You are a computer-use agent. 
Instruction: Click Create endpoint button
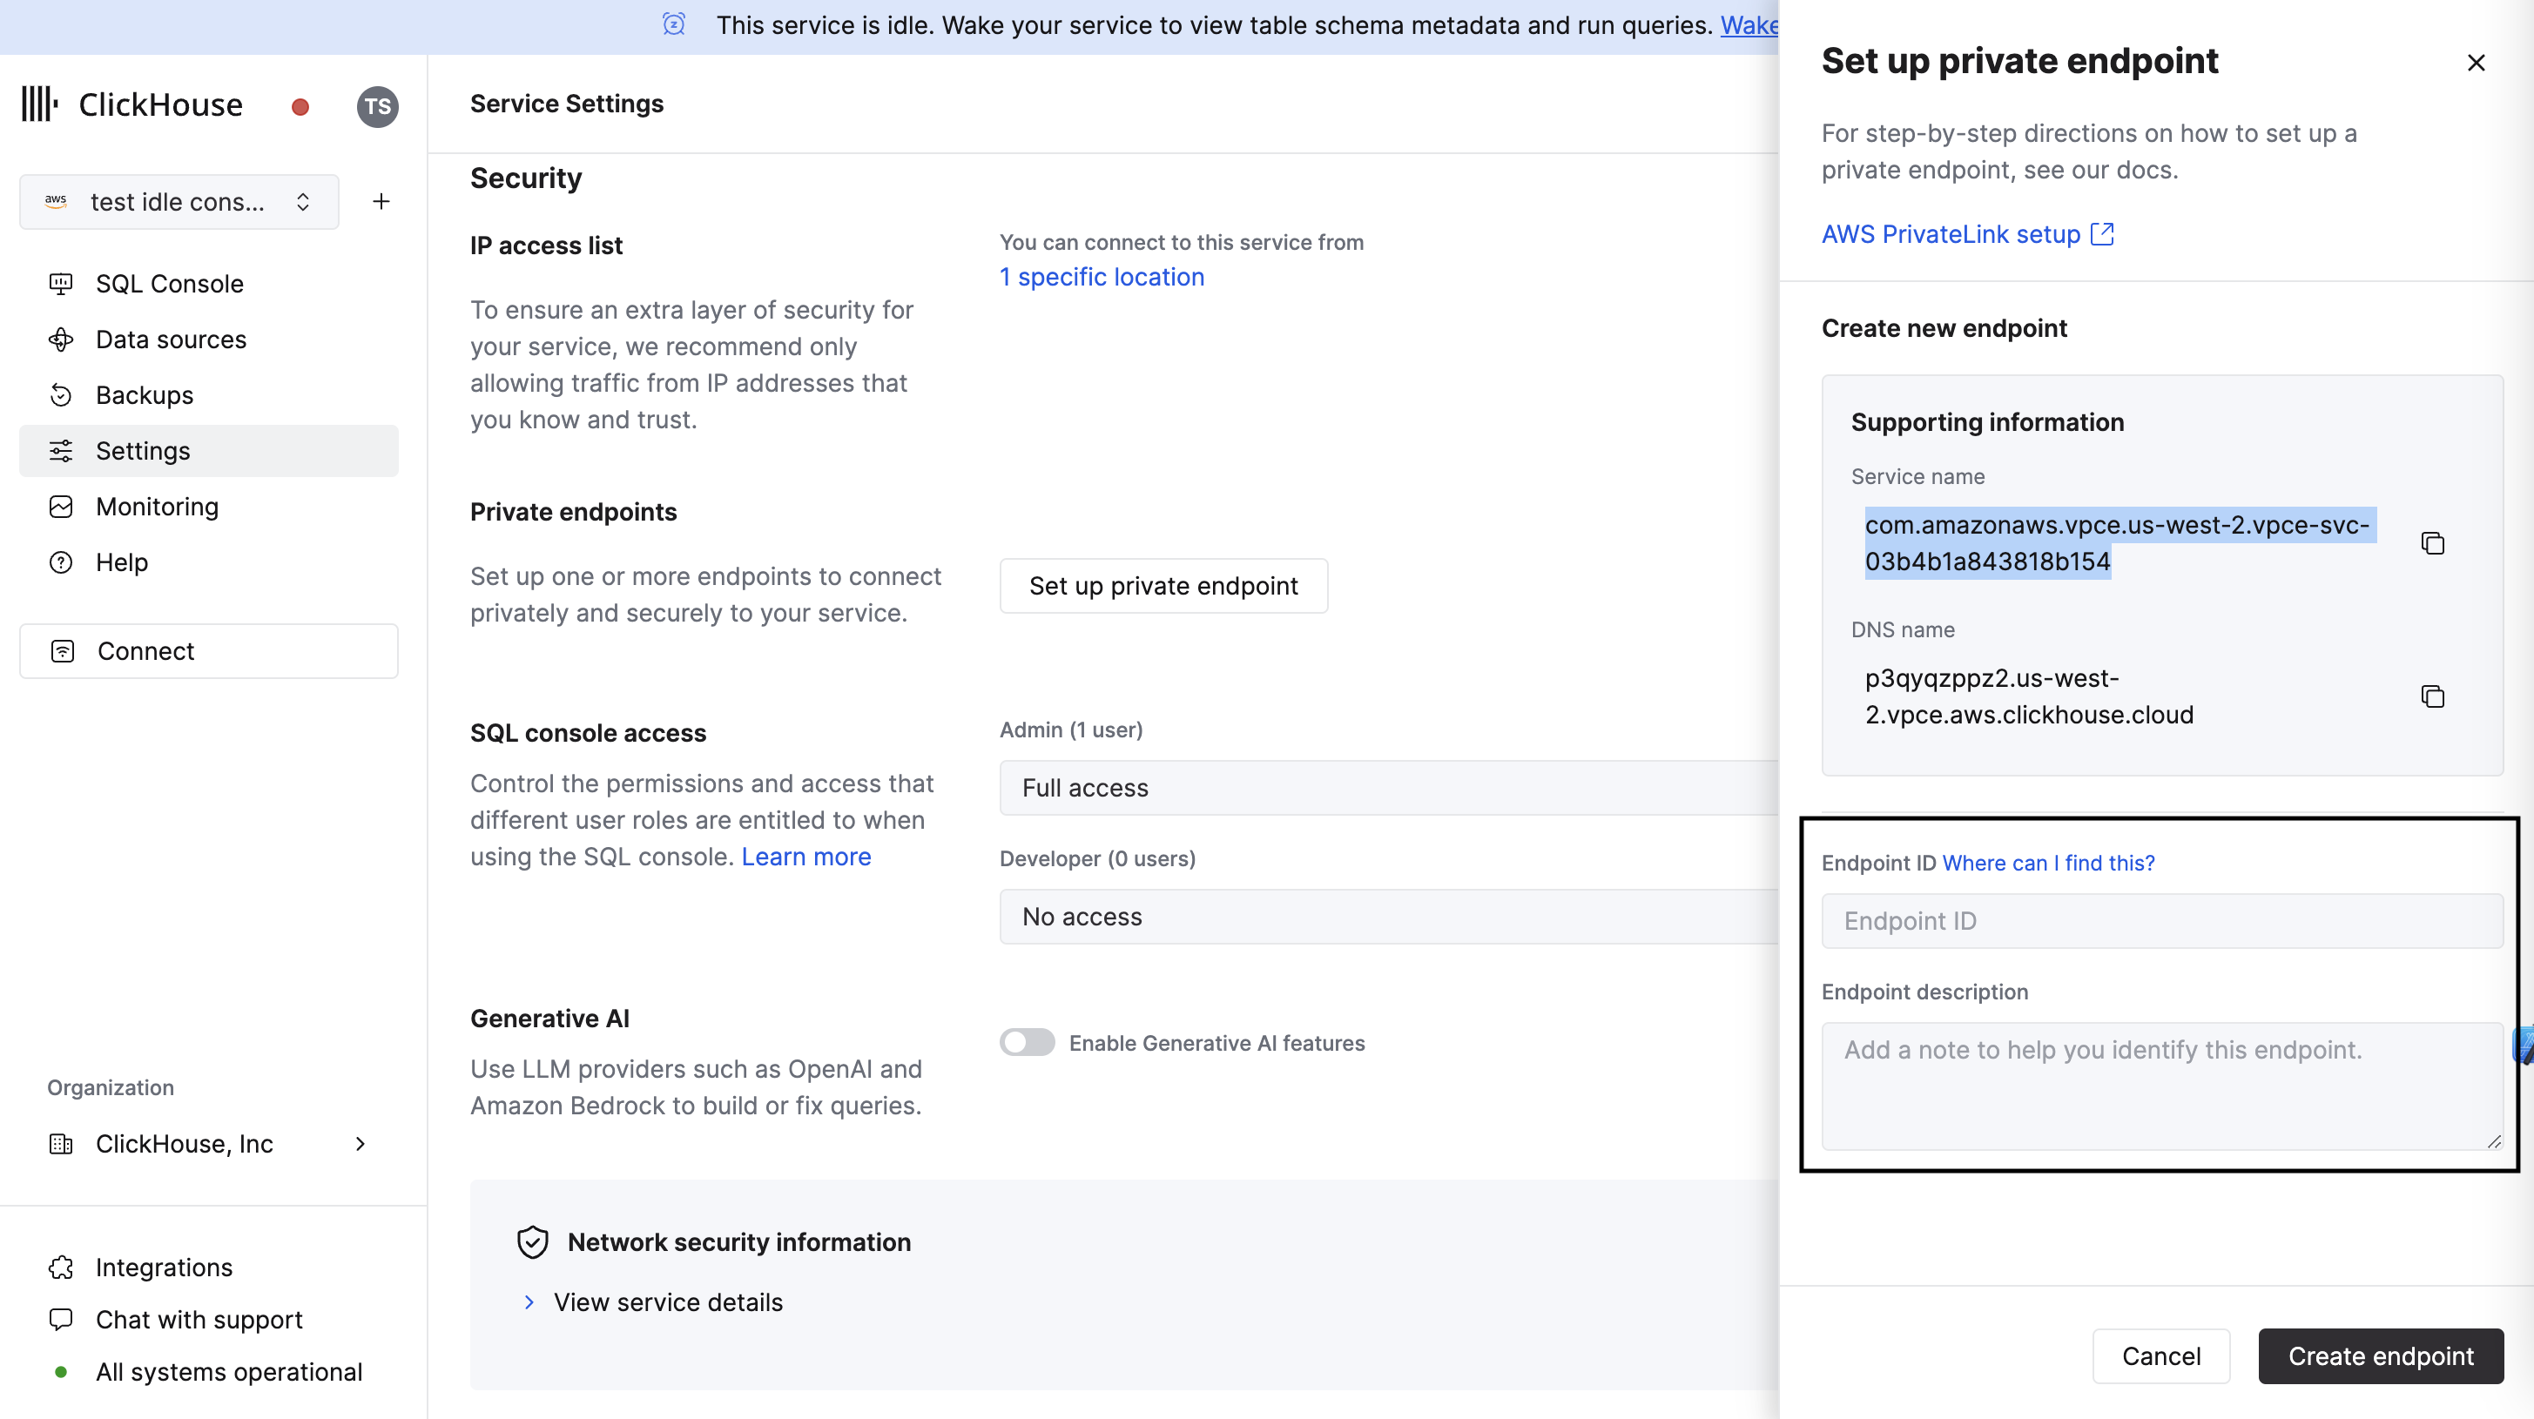(2381, 1356)
